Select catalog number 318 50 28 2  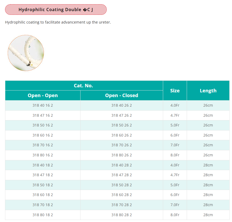pos(122,185)
